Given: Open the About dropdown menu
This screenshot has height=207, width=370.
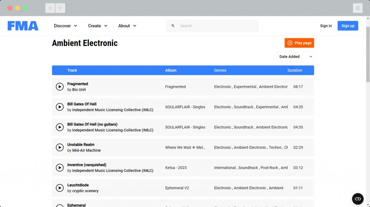Looking at the screenshot, I should click(x=127, y=26).
